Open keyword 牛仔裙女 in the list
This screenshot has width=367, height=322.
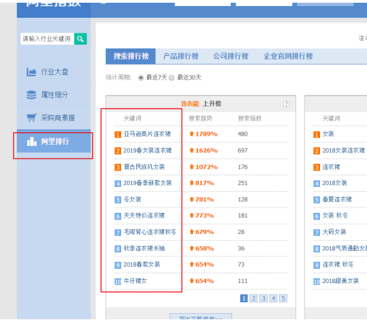pyautogui.click(x=135, y=280)
